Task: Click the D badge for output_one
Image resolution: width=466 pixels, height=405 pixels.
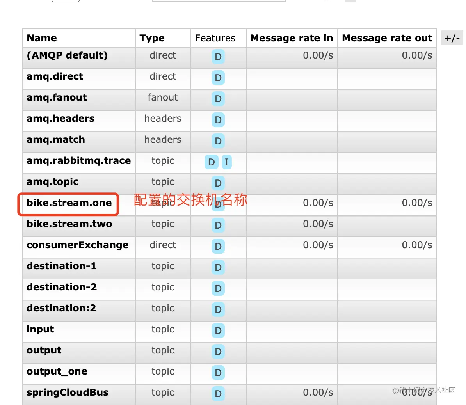Action: click(218, 373)
